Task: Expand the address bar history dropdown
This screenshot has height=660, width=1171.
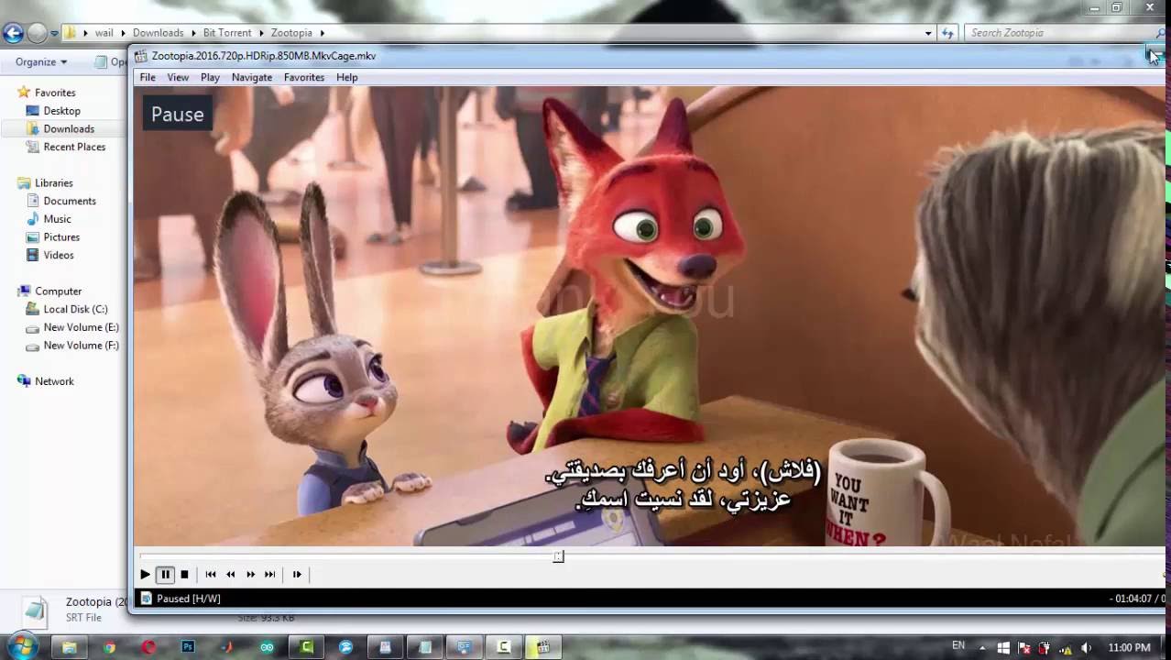Action: point(928,33)
